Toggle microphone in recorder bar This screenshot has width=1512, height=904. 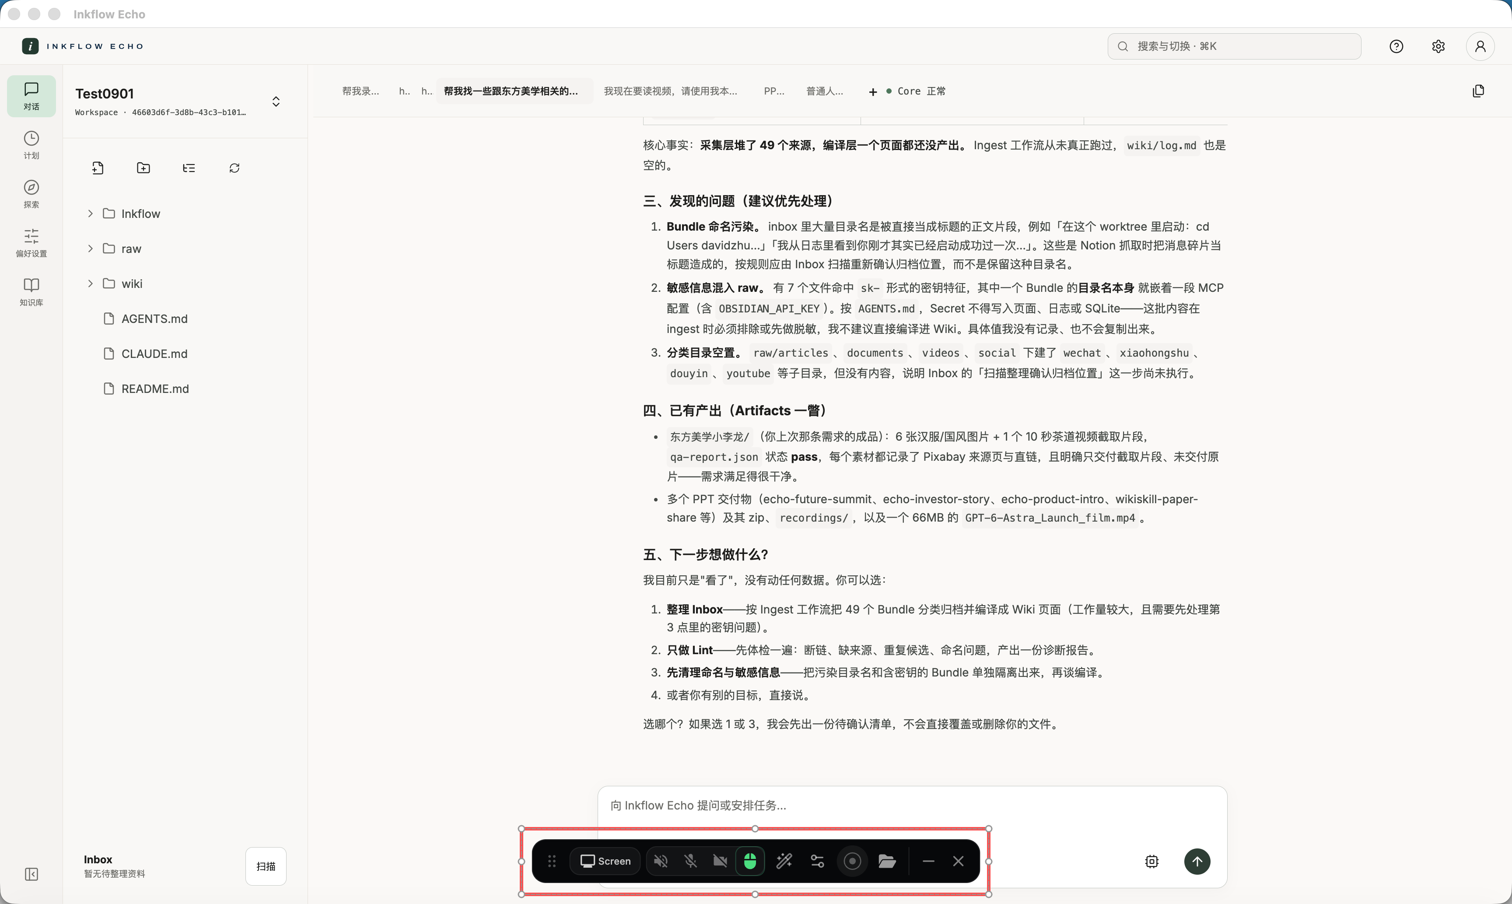(x=690, y=861)
